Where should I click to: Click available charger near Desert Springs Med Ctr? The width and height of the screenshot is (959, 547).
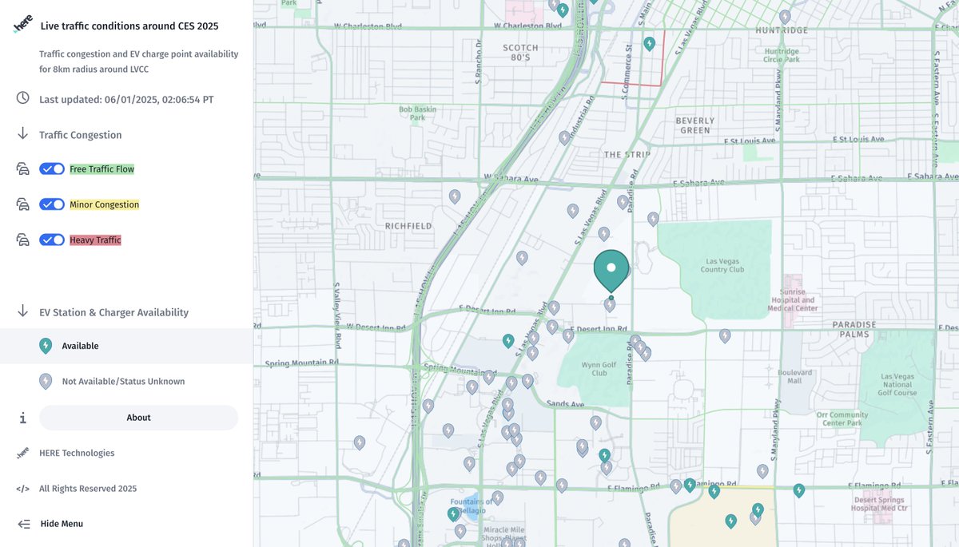click(x=798, y=490)
